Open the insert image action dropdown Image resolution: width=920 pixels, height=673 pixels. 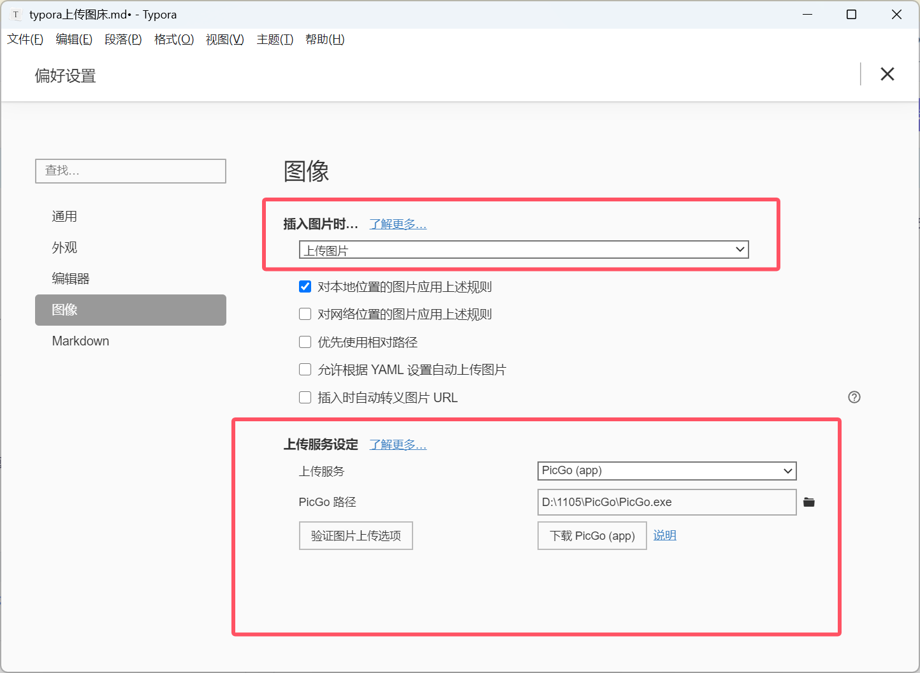tap(523, 250)
